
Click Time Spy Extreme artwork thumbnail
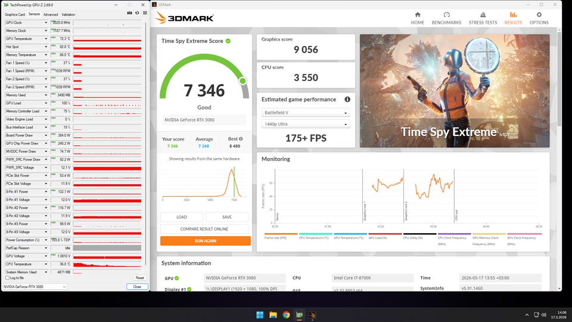pos(455,91)
